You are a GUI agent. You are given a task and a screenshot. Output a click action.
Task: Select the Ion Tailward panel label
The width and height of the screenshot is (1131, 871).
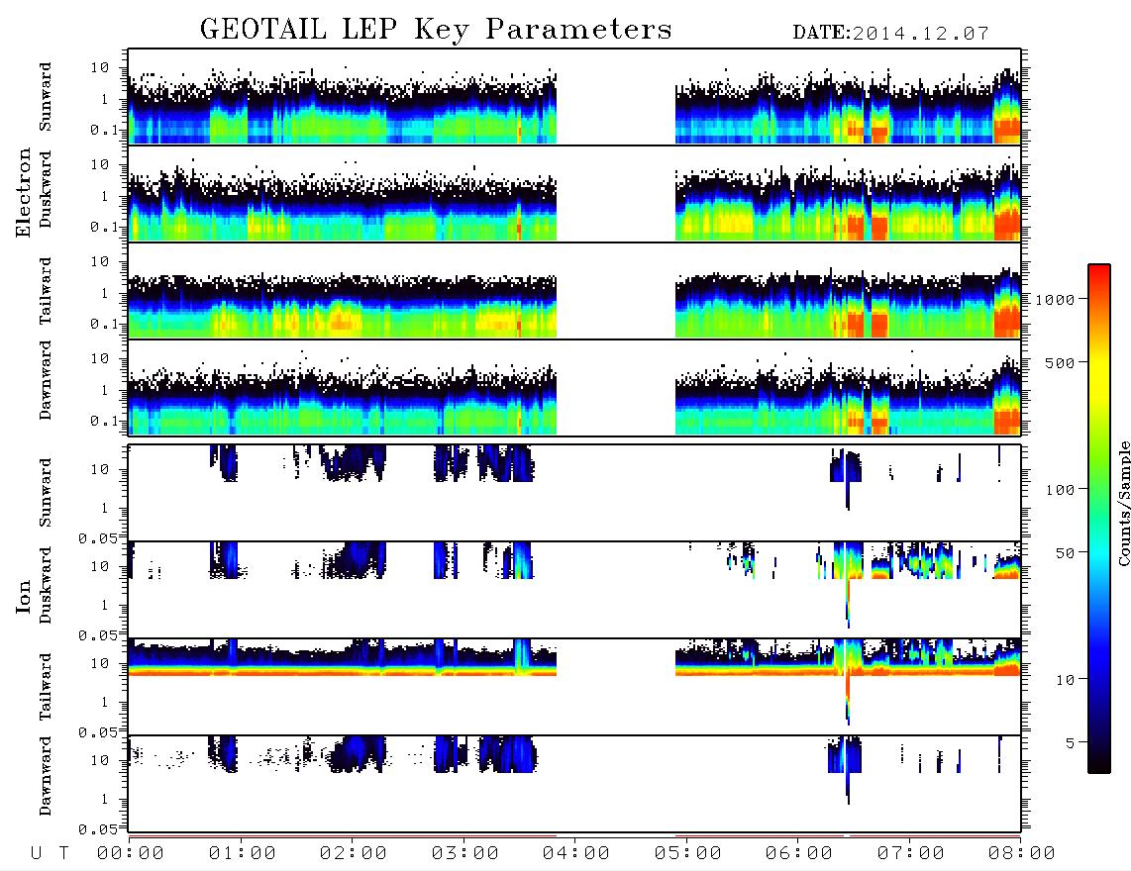(x=46, y=687)
